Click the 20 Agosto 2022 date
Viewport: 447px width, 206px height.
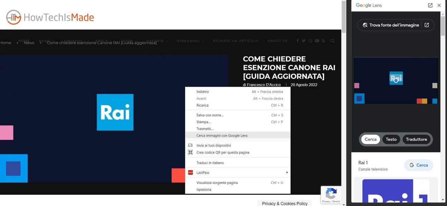tap(304, 85)
